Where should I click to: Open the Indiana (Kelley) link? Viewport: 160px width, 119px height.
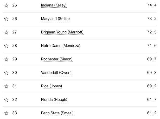[x=54, y=5]
